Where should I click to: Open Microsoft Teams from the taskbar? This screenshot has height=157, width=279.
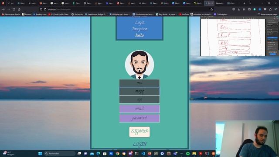(175, 154)
